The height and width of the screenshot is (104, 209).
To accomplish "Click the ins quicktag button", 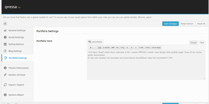I will (118, 47).
